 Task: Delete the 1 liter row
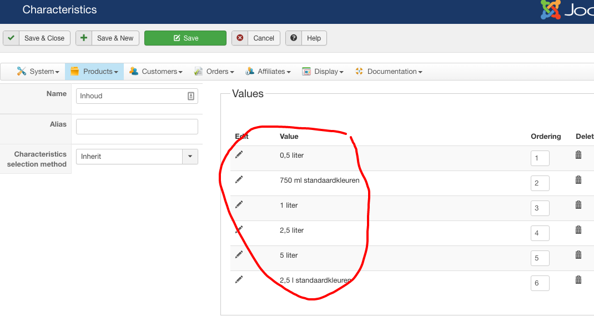pos(578,205)
